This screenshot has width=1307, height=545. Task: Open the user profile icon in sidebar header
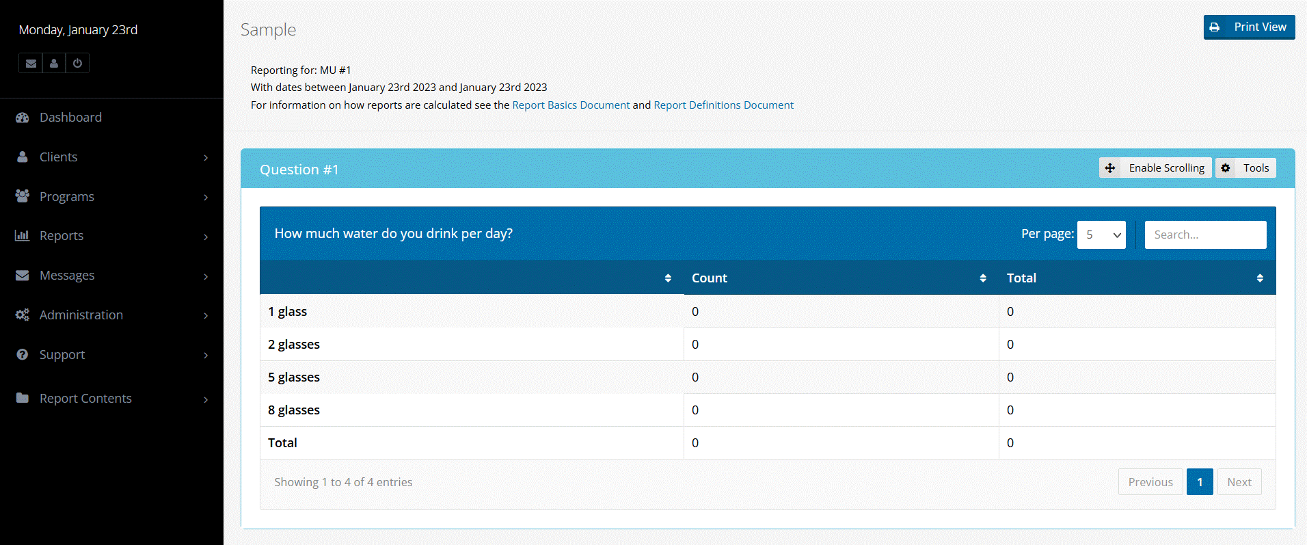point(54,64)
